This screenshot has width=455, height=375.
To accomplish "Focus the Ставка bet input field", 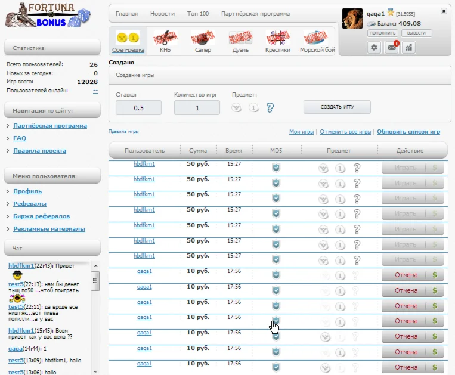I will click(x=138, y=108).
